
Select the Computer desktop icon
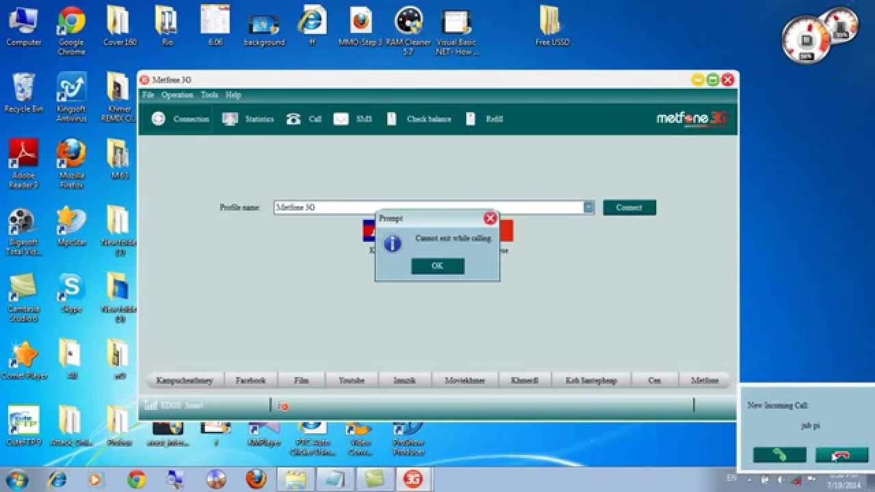pos(23,26)
